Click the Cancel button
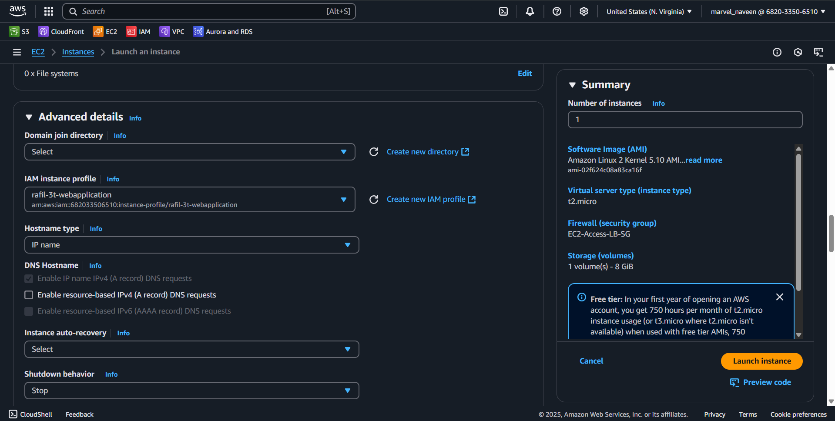This screenshot has width=835, height=421. [x=591, y=361]
